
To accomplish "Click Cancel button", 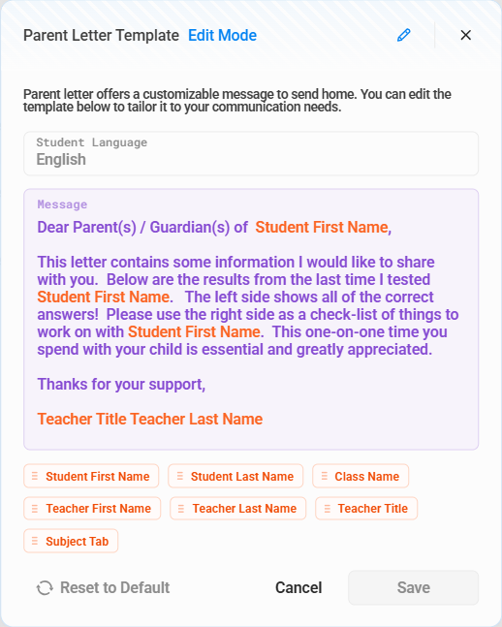I will pyautogui.click(x=298, y=588).
